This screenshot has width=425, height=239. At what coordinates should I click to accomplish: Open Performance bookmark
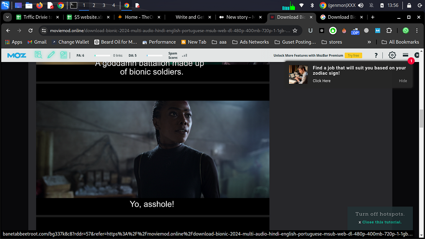159,42
